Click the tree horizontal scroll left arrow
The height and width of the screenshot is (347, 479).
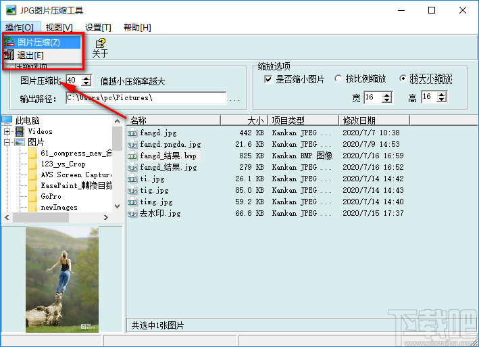coord(7,217)
